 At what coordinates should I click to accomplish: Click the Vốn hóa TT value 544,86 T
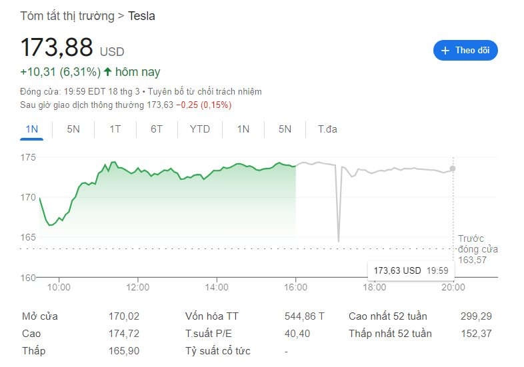pos(305,316)
